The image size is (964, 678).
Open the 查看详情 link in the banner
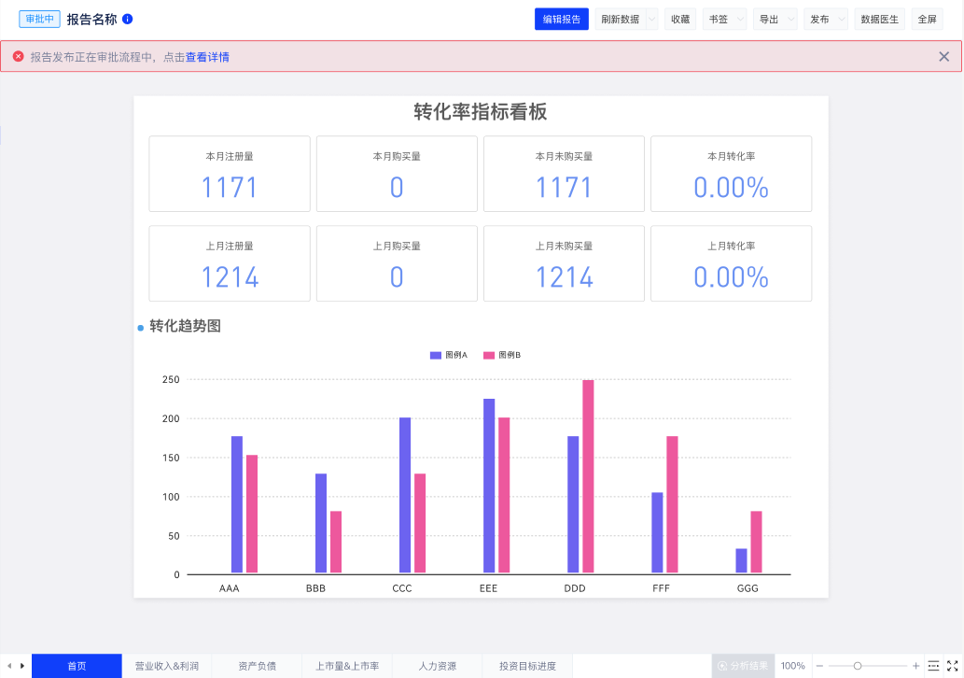(207, 57)
